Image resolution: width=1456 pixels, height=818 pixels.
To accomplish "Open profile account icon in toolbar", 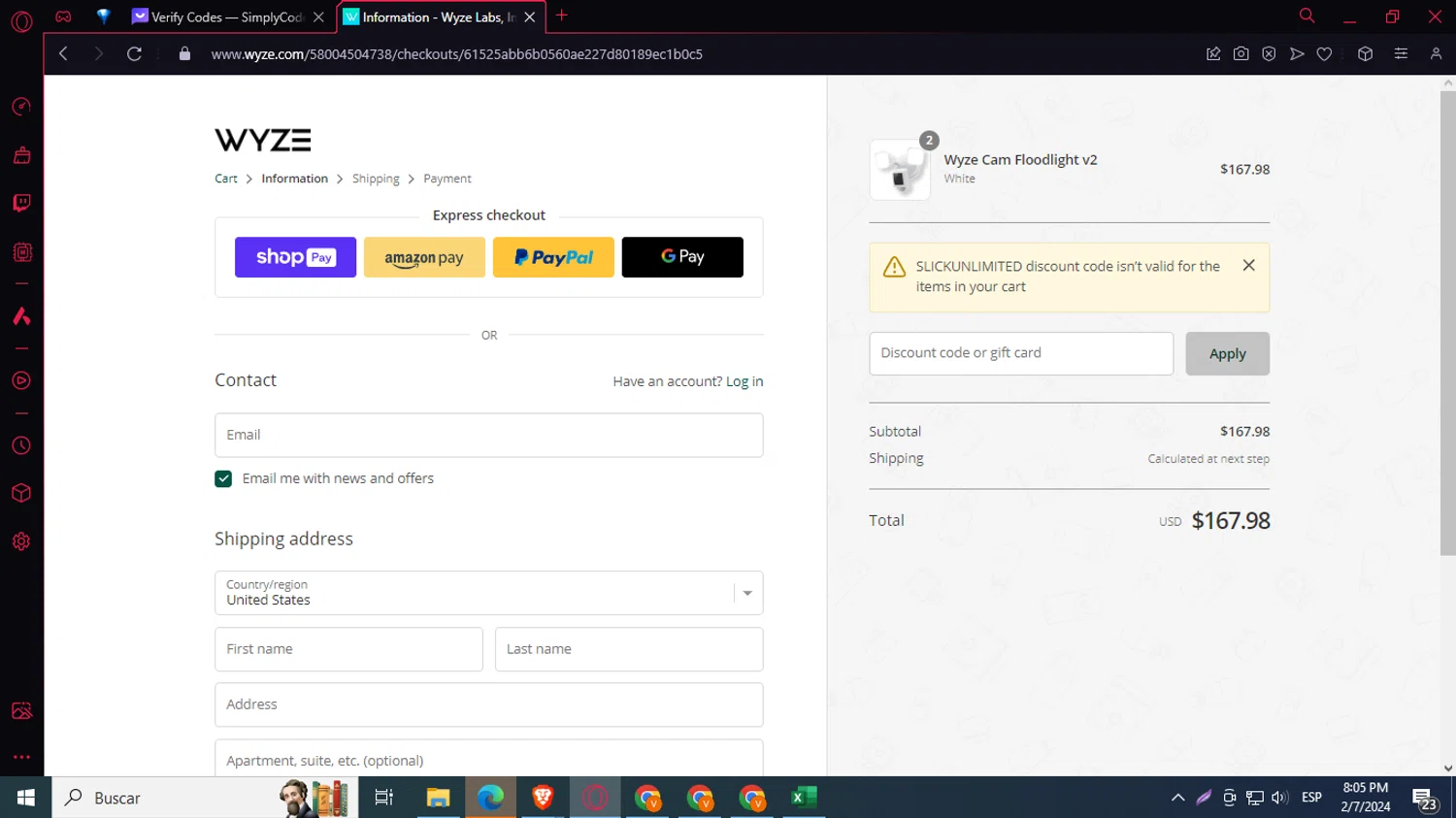I will click(1436, 54).
